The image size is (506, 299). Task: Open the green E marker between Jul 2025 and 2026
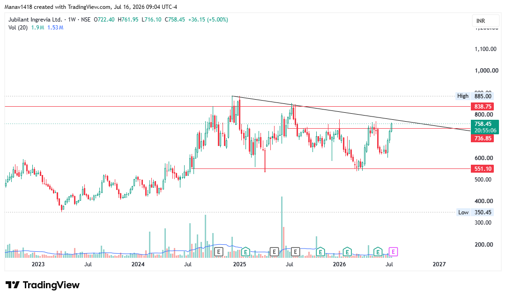tap(320, 252)
